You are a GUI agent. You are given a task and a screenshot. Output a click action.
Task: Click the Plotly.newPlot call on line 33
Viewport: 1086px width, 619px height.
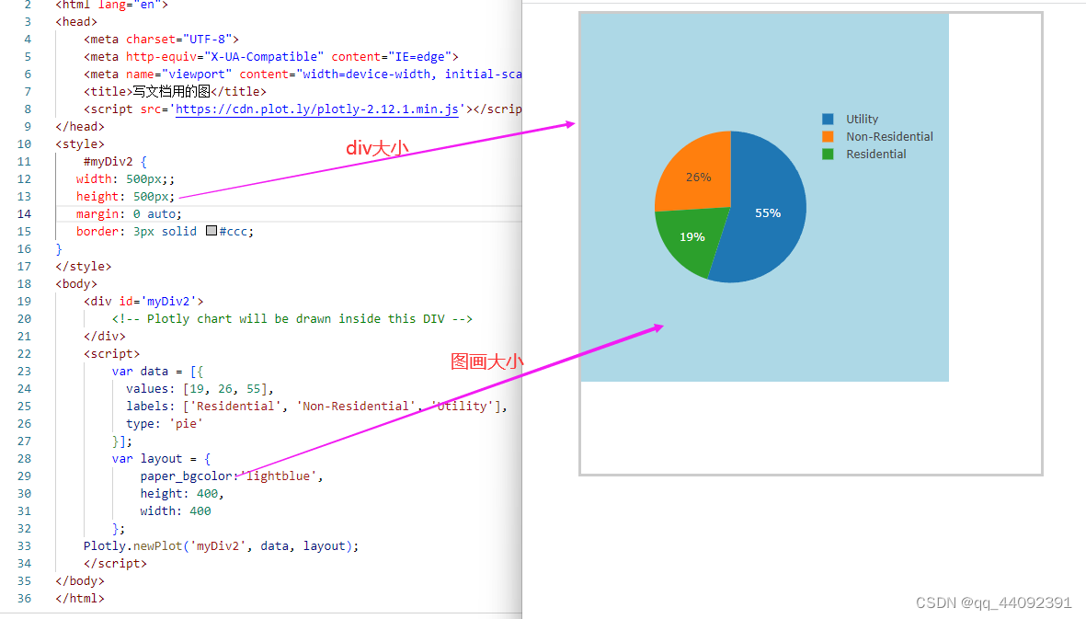[x=221, y=545]
